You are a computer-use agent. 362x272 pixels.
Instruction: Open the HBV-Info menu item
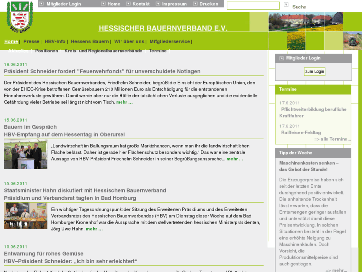55,41
